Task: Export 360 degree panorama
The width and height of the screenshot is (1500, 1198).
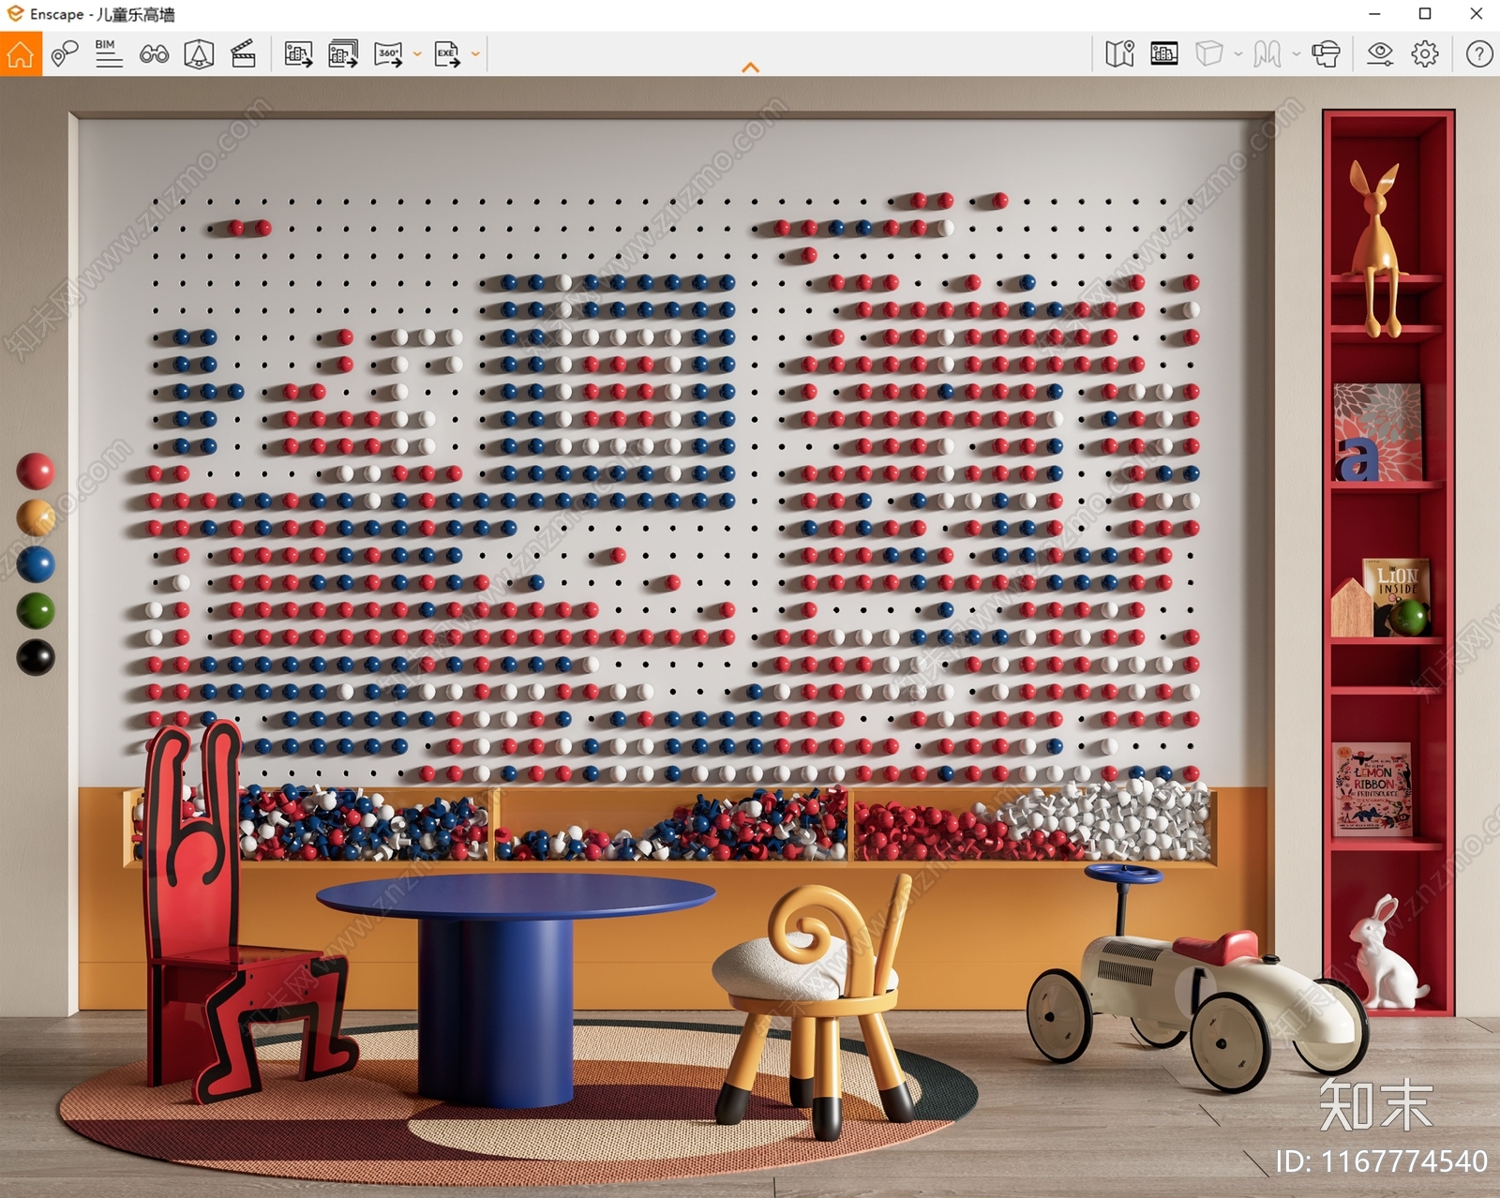Action: click(388, 54)
